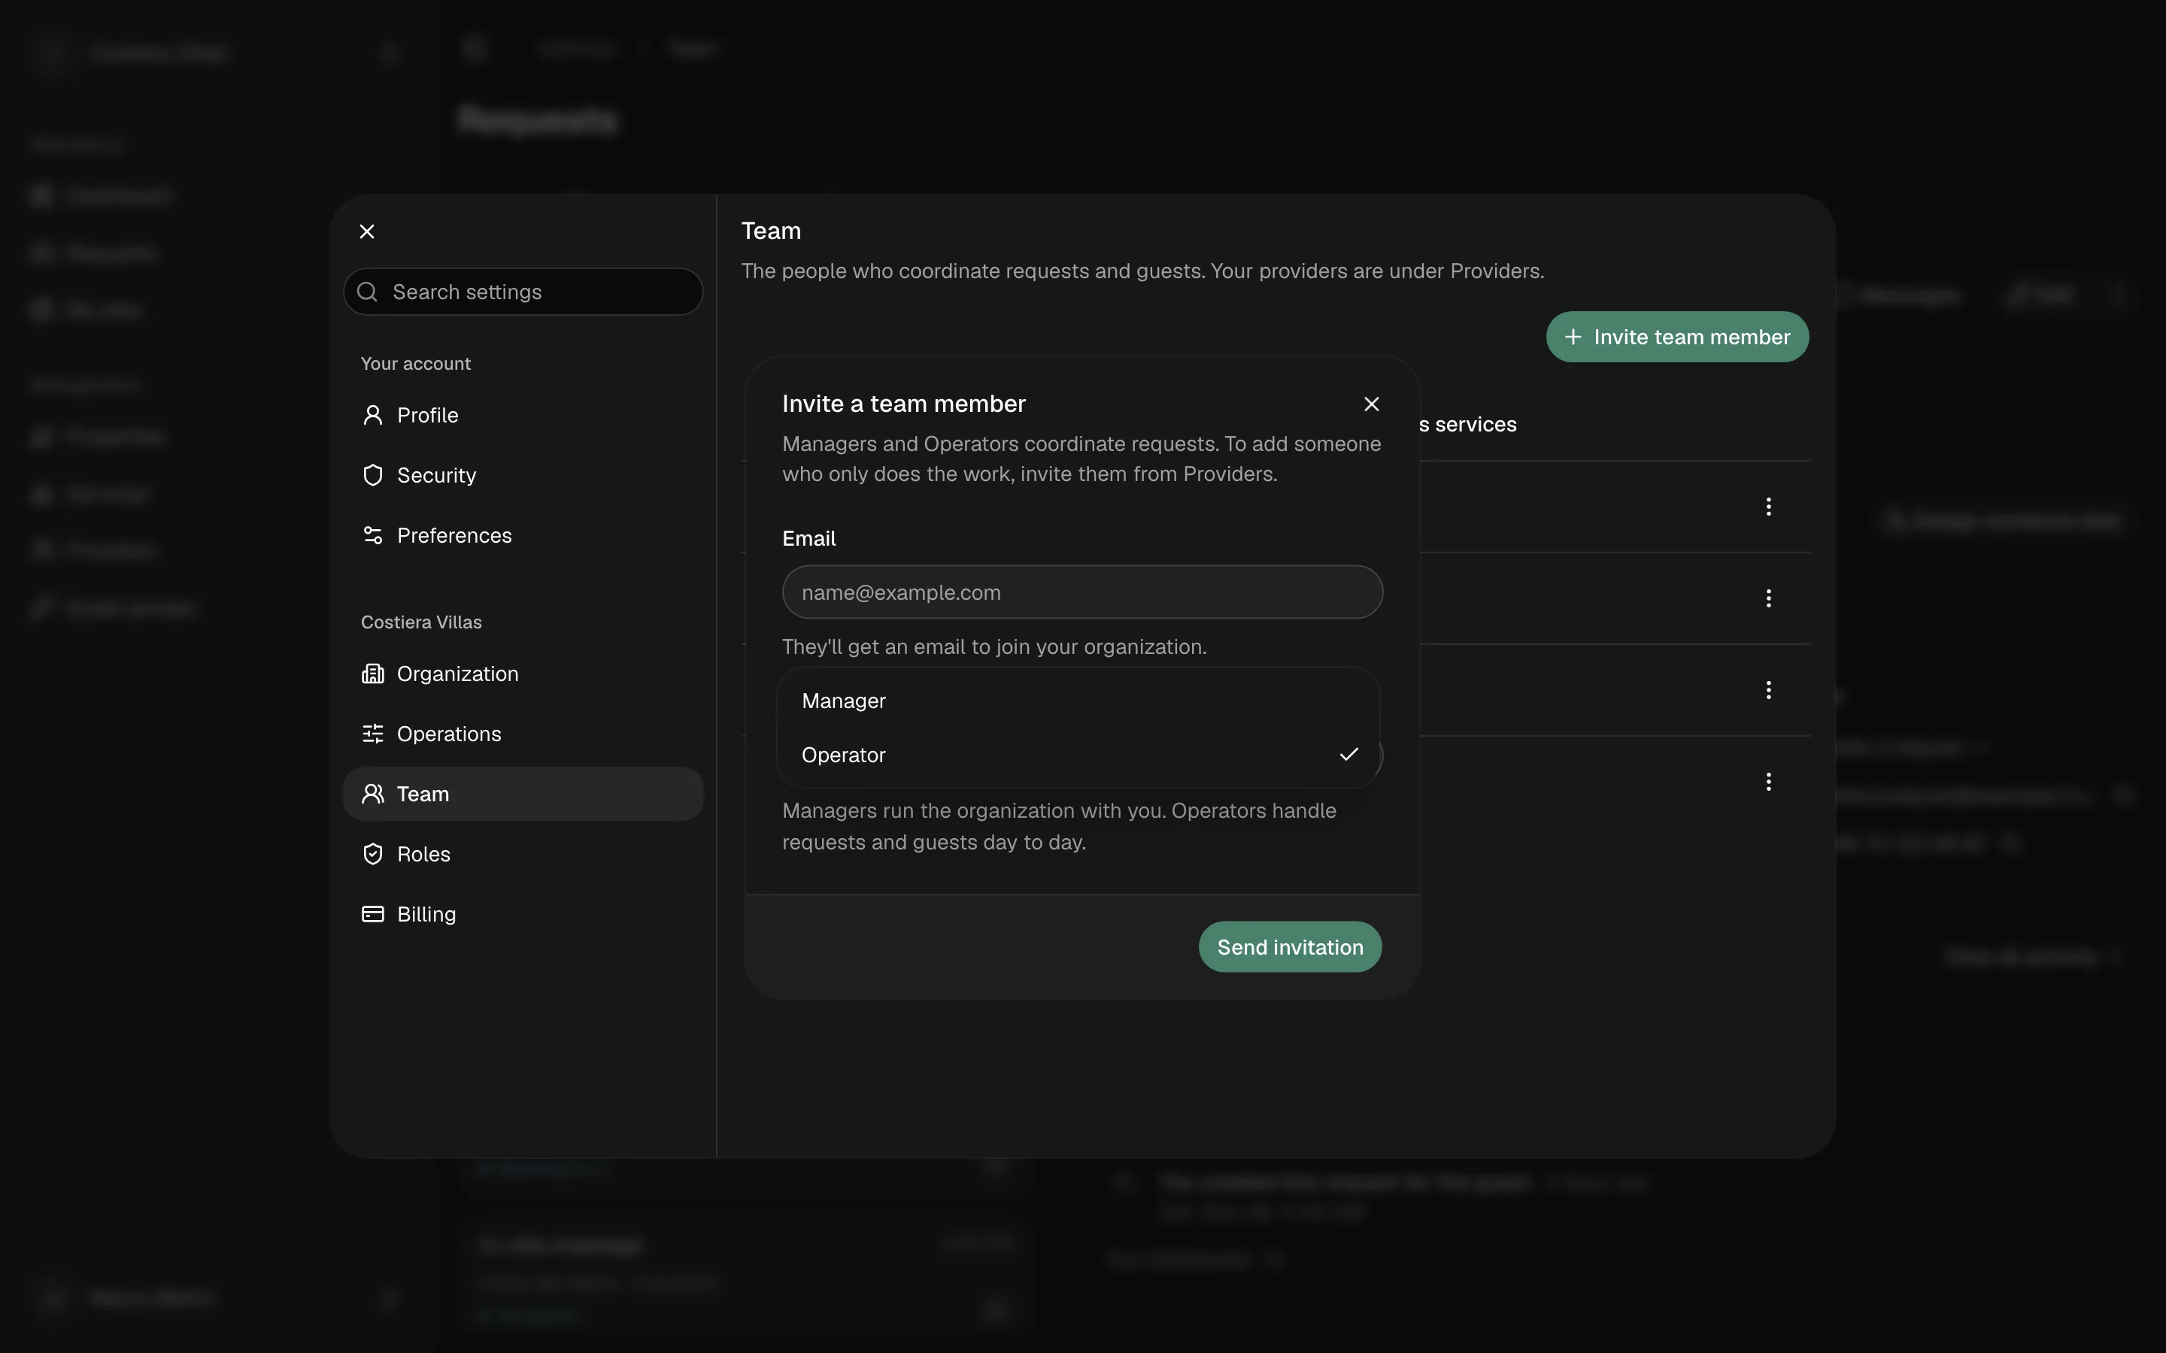Open the fourth team member's three-dot menu
Viewport: 2166px width, 1353px height.
pyautogui.click(x=1769, y=782)
